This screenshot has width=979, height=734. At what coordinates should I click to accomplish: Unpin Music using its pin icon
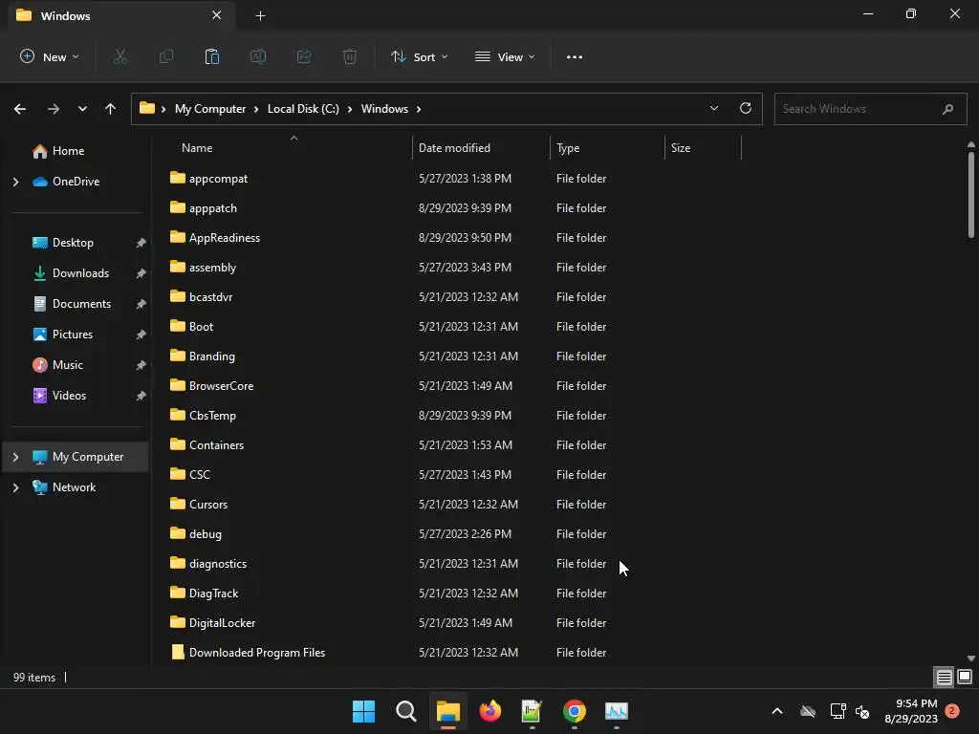click(x=141, y=365)
